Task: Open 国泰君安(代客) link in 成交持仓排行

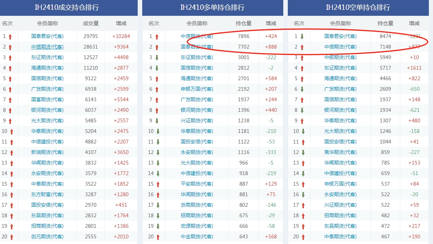Action: tap(47, 36)
